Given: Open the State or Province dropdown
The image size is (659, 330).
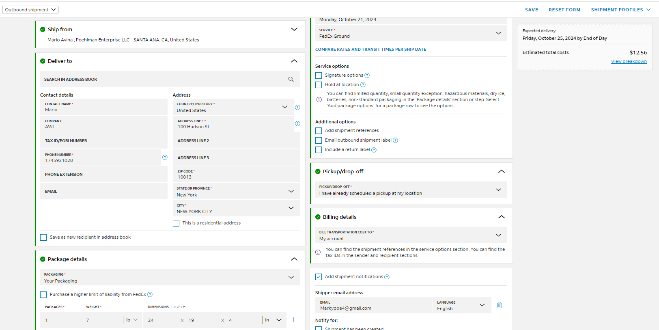Looking at the screenshot, I should pyautogui.click(x=237, y=191).
